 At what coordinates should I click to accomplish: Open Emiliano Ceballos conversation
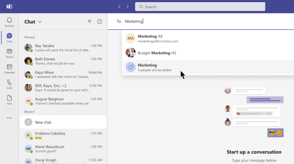(64, 136)
